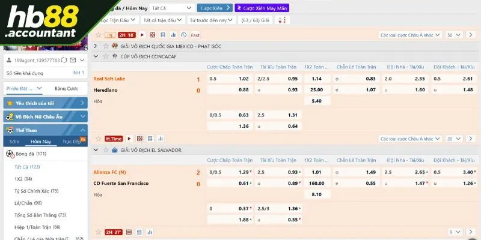Screen dimensions: 481x240
Task: Open pitch view icon for 2H 18' match
Action: click(x=153, y=35)
